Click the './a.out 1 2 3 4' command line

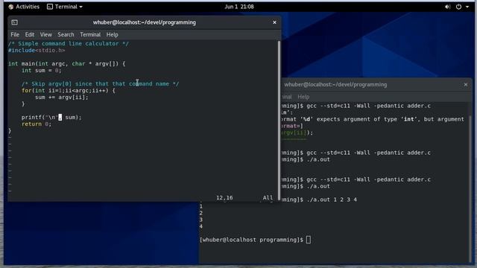[332, 200]
